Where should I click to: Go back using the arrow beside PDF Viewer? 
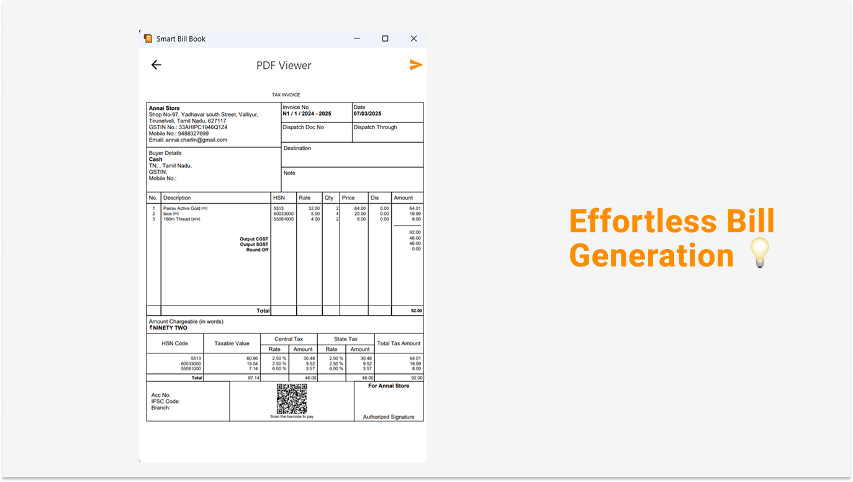[x=156, y=65]
